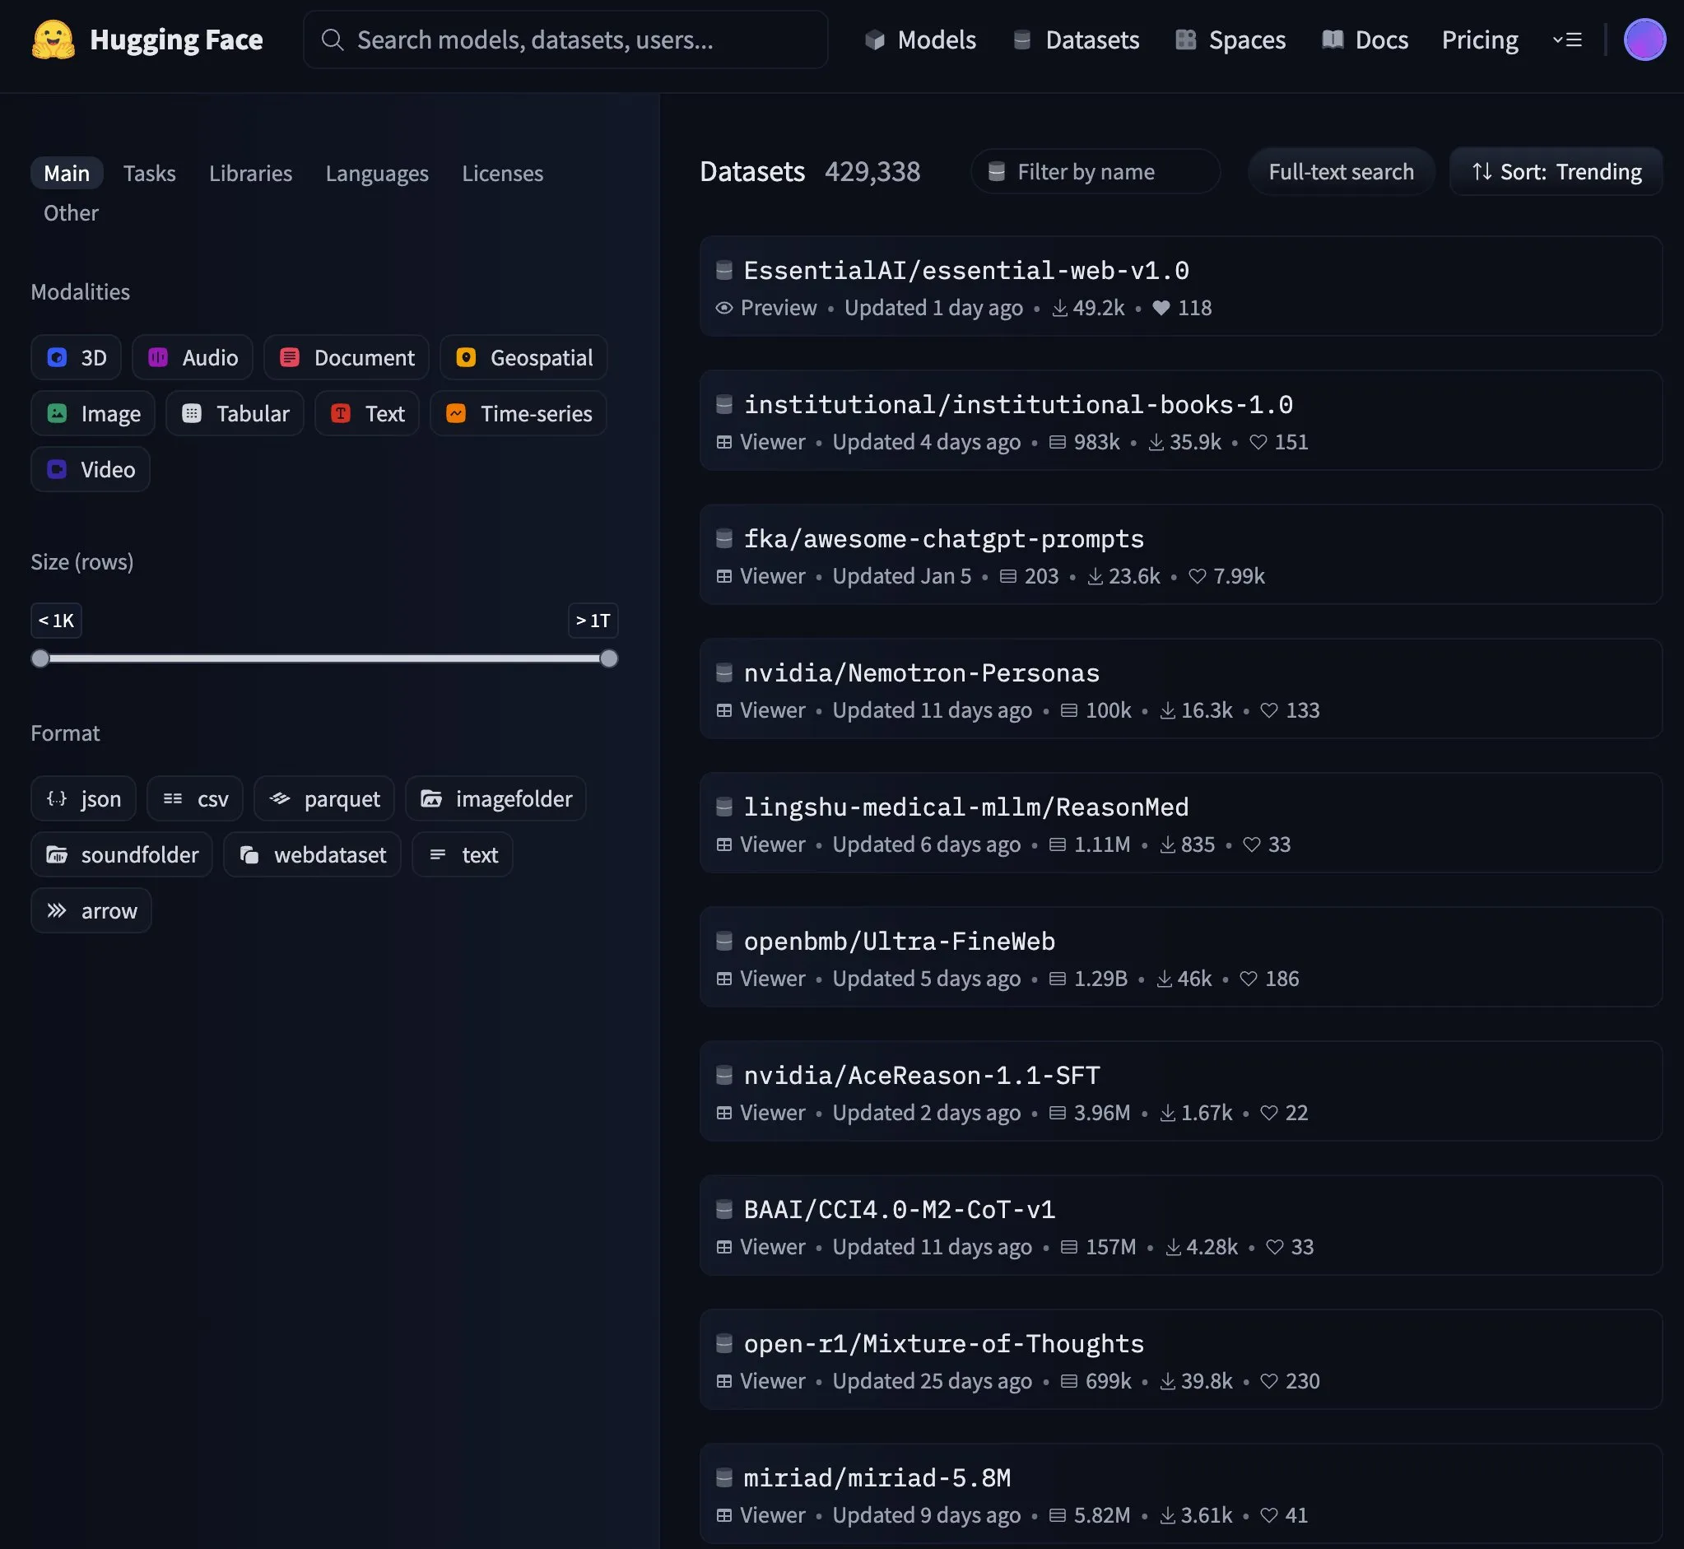Click the red Text modality icon
This screenshot has width=1684, height=1549.
point(340,413)
